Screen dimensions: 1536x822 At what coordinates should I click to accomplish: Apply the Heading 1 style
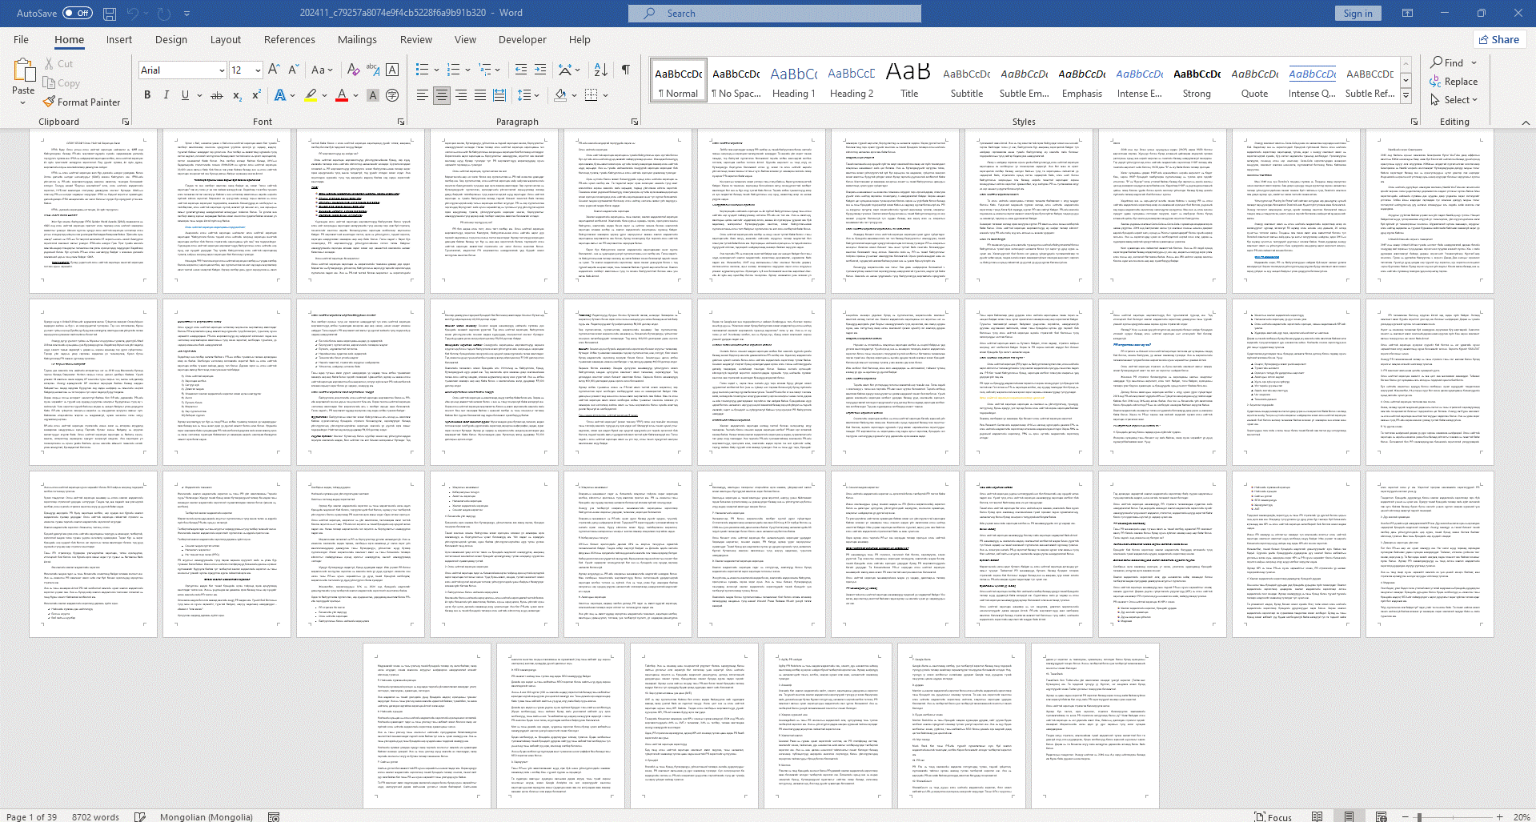(x=793, y=81)
